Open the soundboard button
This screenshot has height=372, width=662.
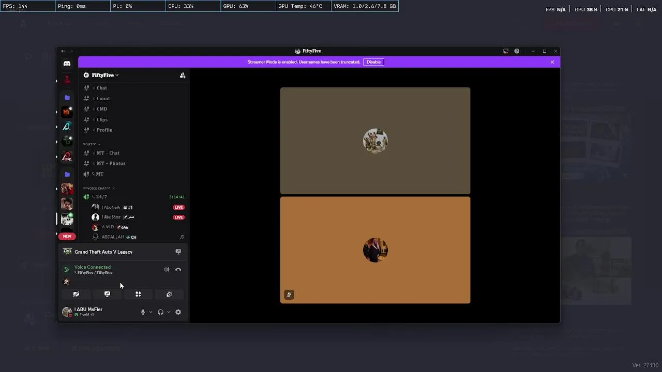[169, 294]
